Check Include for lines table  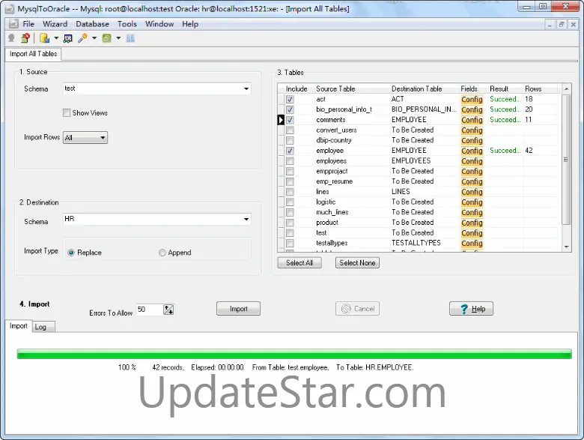[290, 192]
